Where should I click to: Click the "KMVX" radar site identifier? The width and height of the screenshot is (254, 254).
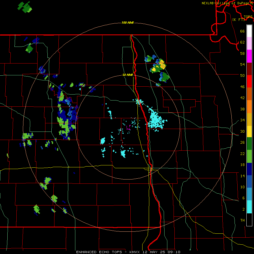pyautogui.click(x=134, y=252)
